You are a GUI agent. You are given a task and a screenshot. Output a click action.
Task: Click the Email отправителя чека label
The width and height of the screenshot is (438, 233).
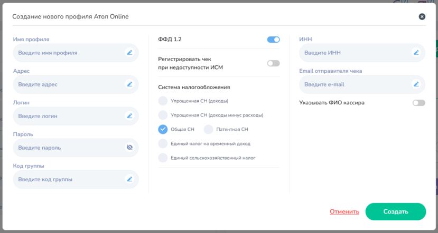click(x=330, y=71)
